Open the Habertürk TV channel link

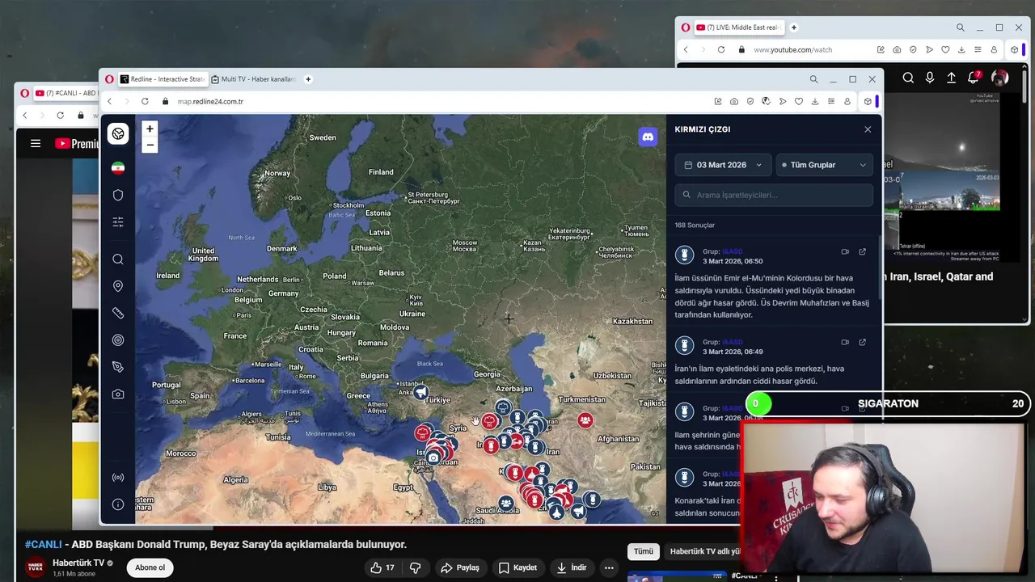[78, 563]
